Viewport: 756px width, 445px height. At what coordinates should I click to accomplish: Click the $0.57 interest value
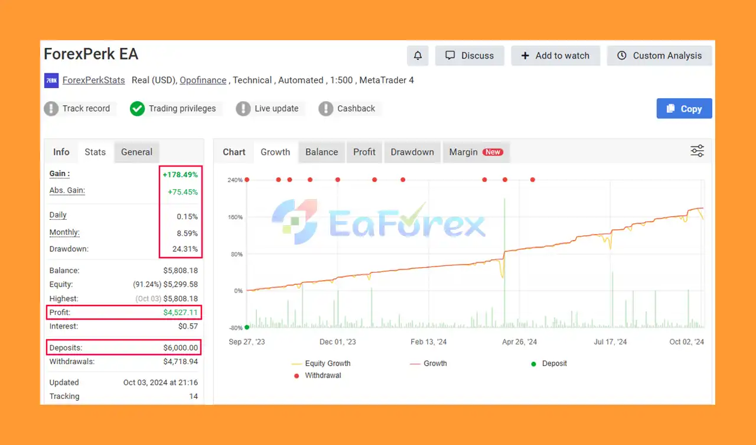pyautogui.click(x=188, y=326)
